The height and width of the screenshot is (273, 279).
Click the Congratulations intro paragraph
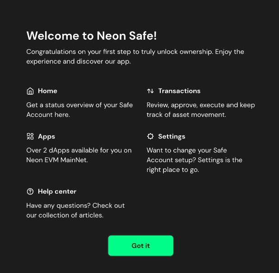point(135,56)
